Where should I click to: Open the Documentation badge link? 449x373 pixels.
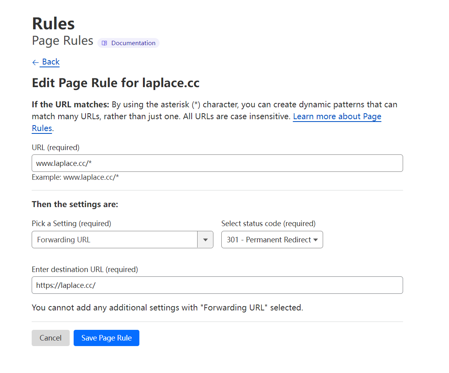point(133,43)
